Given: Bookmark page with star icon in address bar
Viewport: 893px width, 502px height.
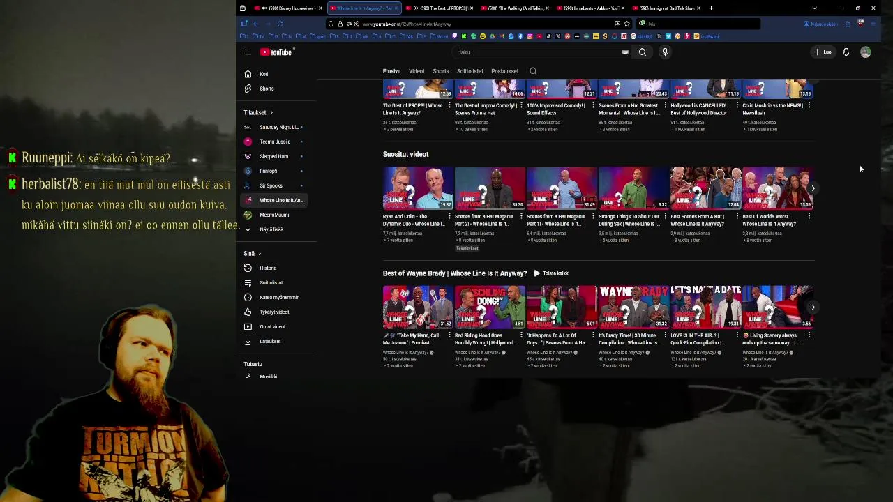Looking at the screenshot, I should pos(626,24).
